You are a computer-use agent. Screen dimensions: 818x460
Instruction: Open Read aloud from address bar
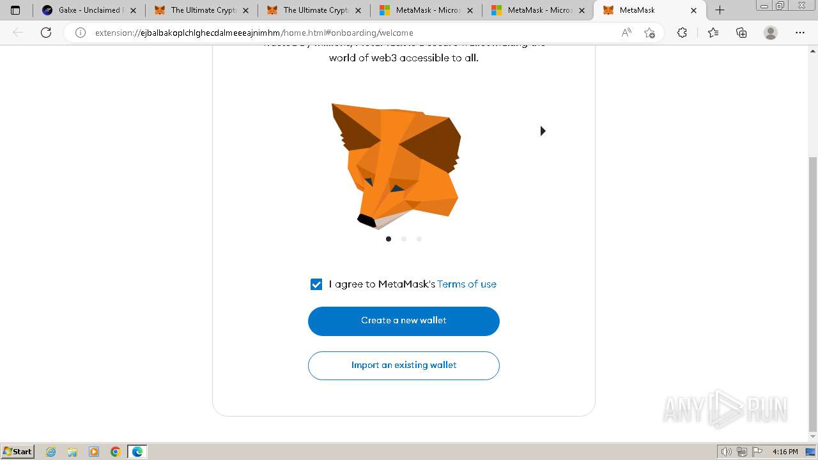626,33
